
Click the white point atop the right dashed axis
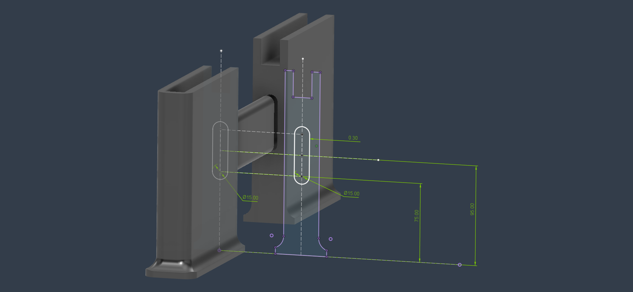click(x=303, y=59)
